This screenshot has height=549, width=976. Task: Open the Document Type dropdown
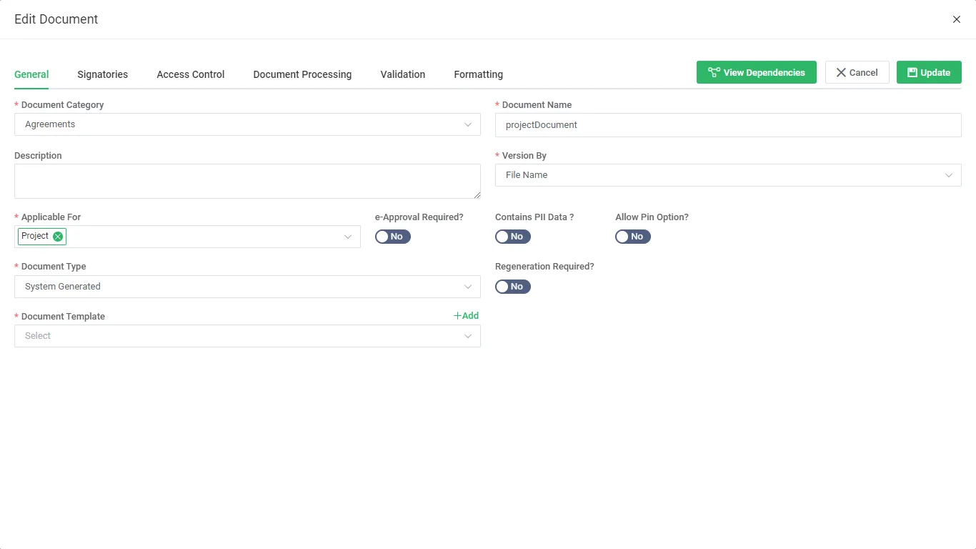click(x=247, y=287)
